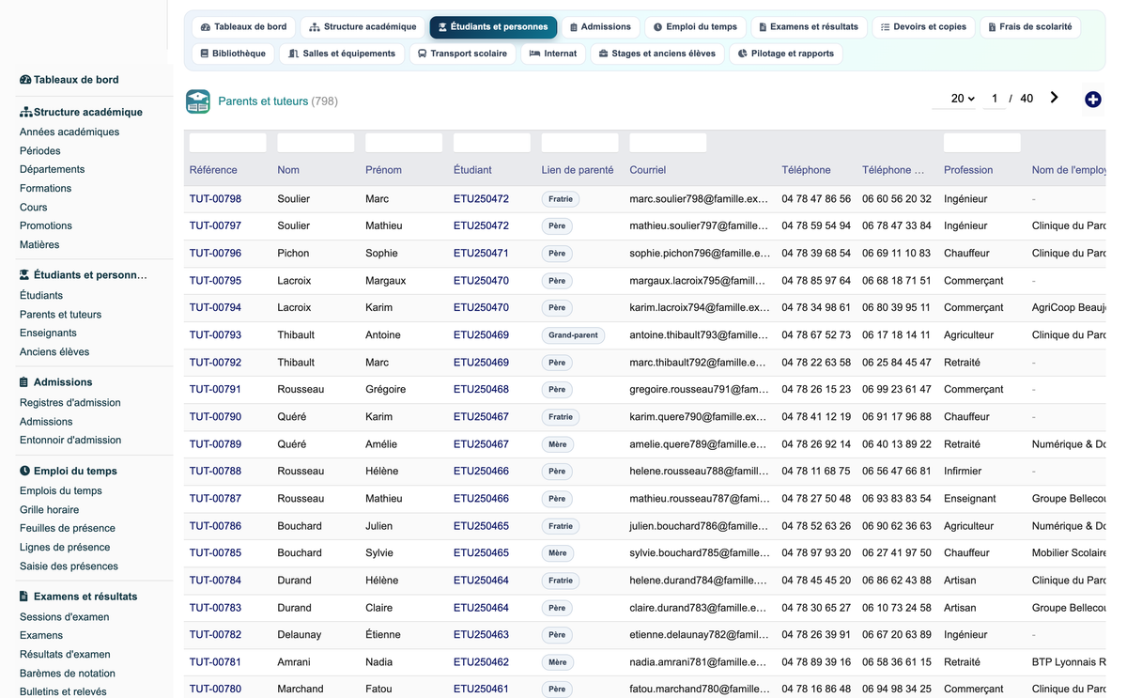The image size is (1127, 698).
Task: Click the hierarchy icon beside sidebar Structure académique
Action: click(x=25, y=112)
